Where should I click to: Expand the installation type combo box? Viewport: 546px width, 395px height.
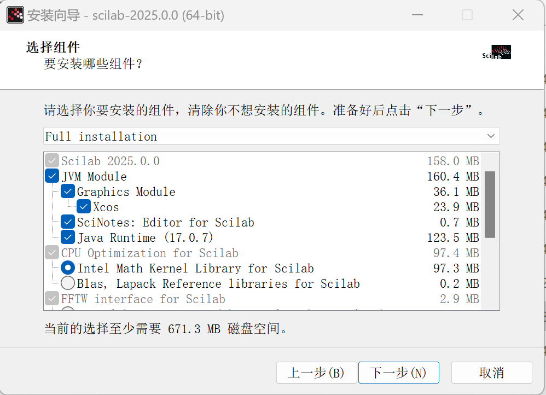(272, 136)
